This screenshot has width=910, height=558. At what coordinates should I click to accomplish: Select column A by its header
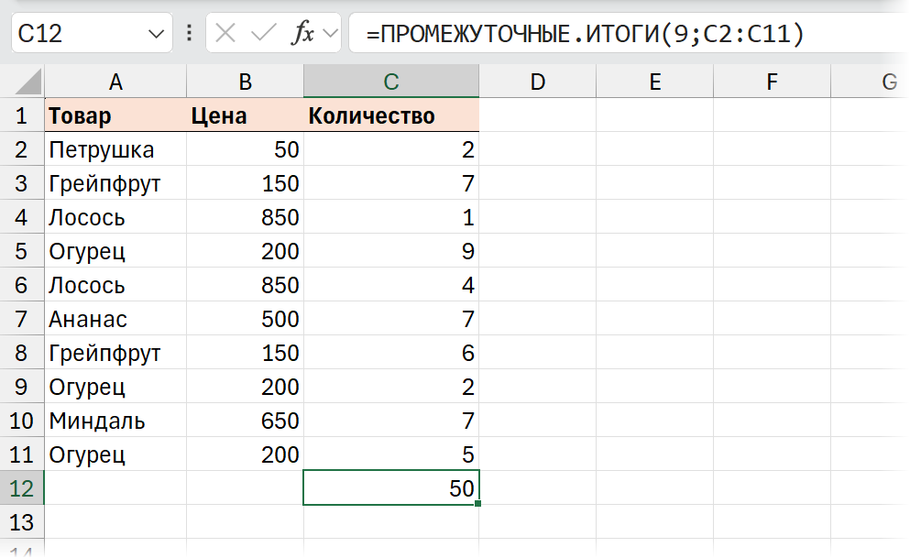click(x=115, y=82)
